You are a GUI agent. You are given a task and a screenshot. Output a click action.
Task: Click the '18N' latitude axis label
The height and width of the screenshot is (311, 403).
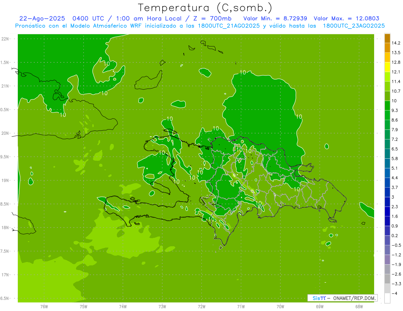point(5,228)
